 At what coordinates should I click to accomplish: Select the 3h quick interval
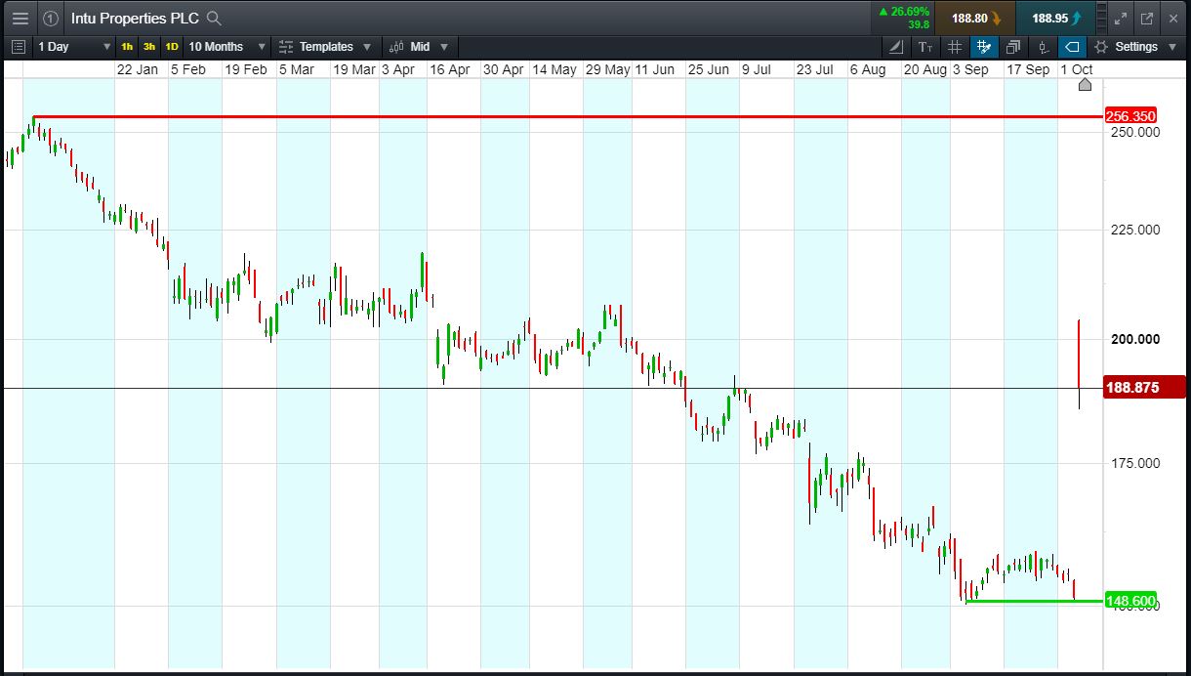tap(149, 46)
